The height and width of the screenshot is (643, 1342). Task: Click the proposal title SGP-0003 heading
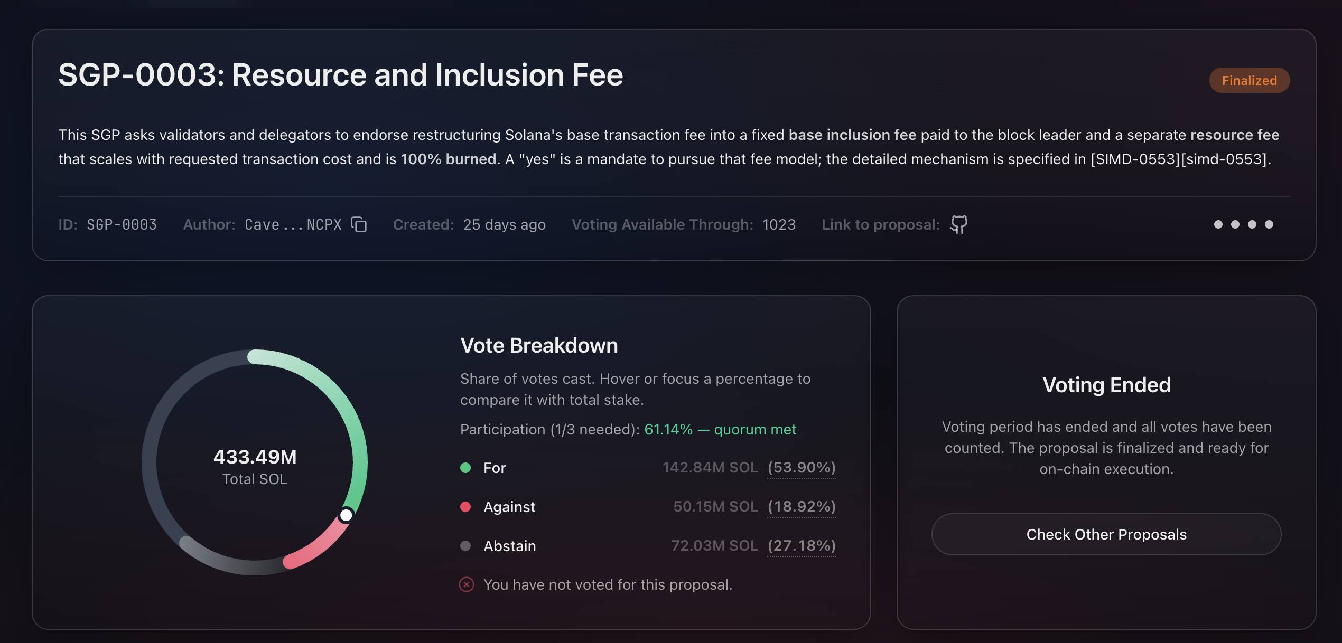click(340, 74)
